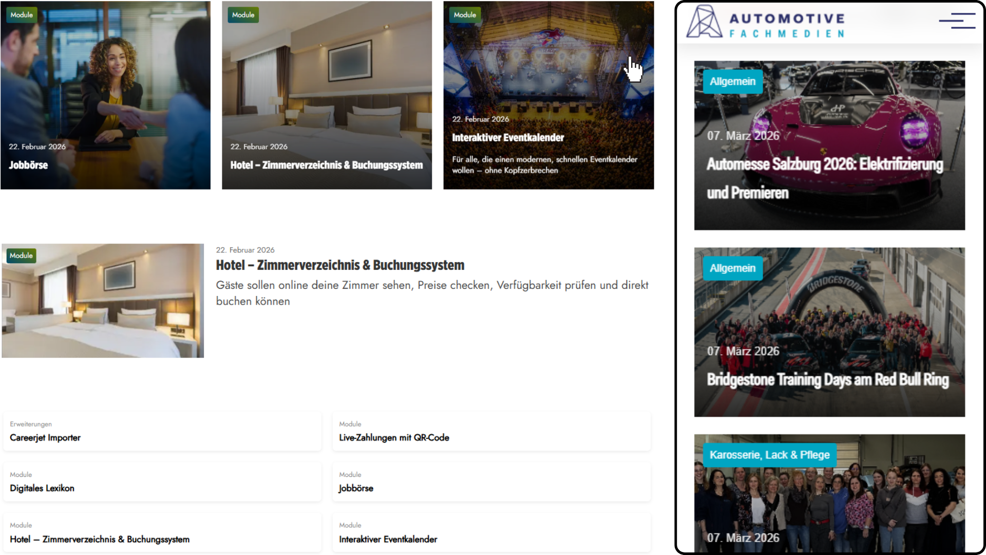Open Bridgestone Training Days article title
This screenshot has width=986, height=555.
coord(827,380)
